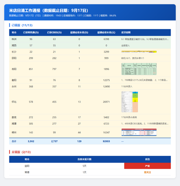Select the 湘潭 city cell

tap(14, 124)
